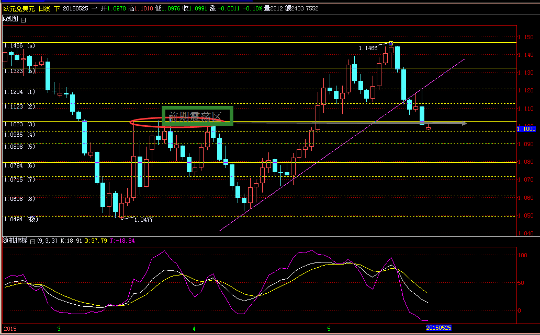Image resolution: width=540 pixels, height=335 pixels.
Task: Collapse the K线图 panel with its minus box
Action: (x=22, y=19)
